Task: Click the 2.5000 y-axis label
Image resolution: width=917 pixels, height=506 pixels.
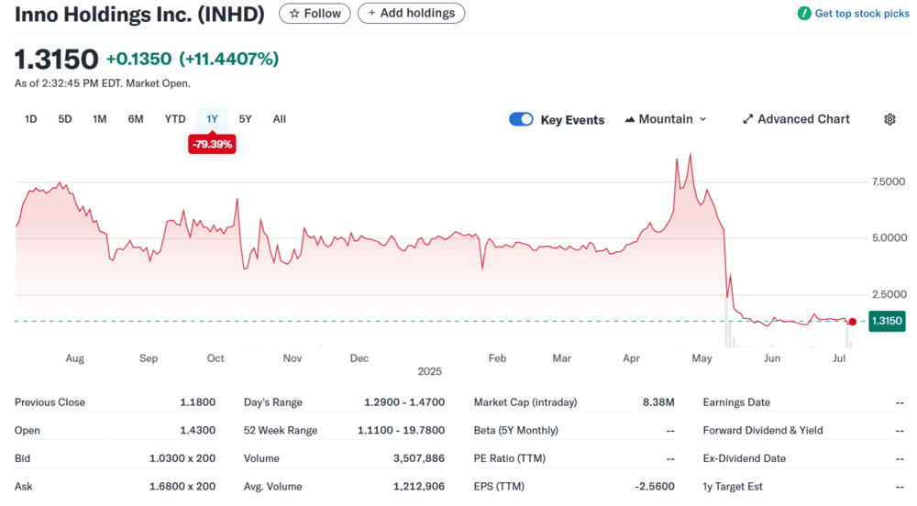Action: [889, 294]
